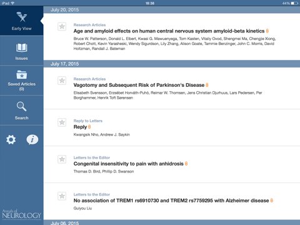This screenshot has width=300, height=225.
Task: Tap open-access icon beside Alzheimer disease title
Action: tap(272, 201)
